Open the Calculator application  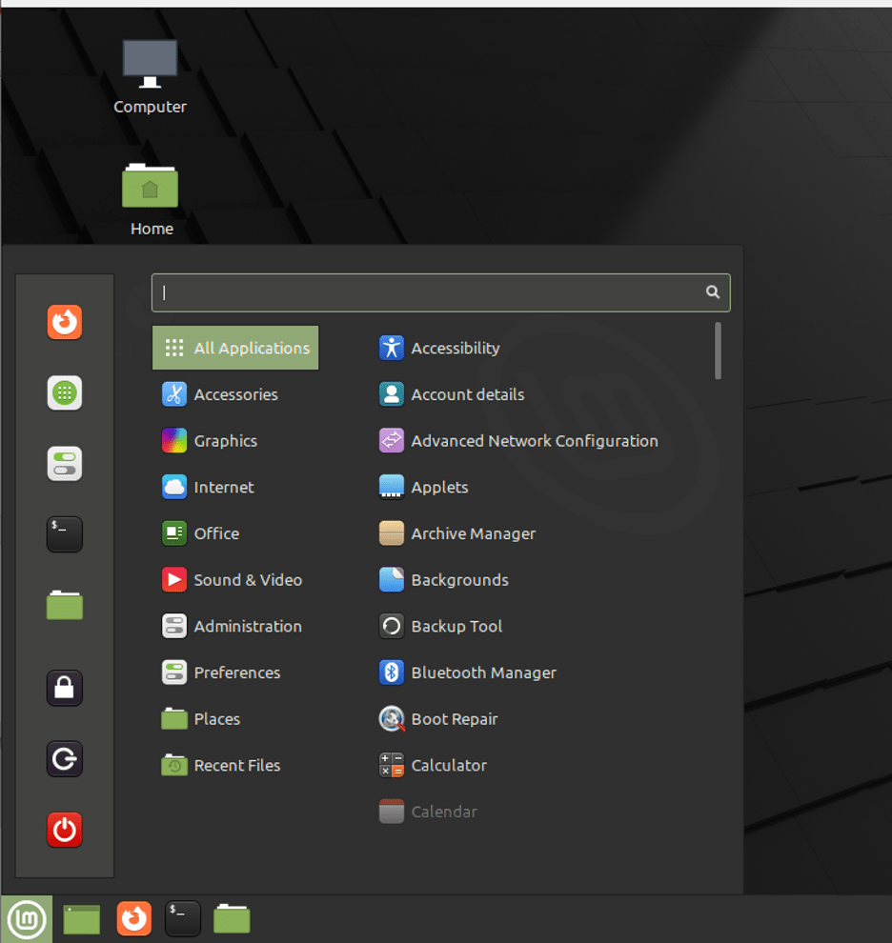coord(448,765)
